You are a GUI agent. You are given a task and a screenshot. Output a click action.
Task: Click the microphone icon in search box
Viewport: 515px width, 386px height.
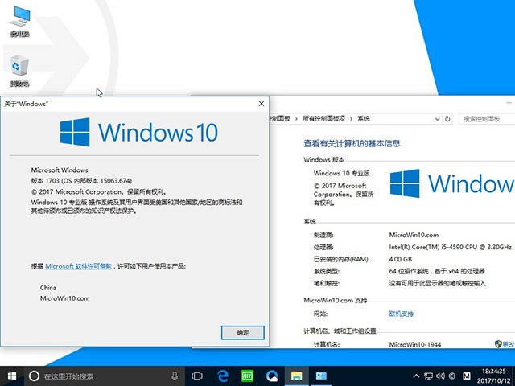coord(175,376)
